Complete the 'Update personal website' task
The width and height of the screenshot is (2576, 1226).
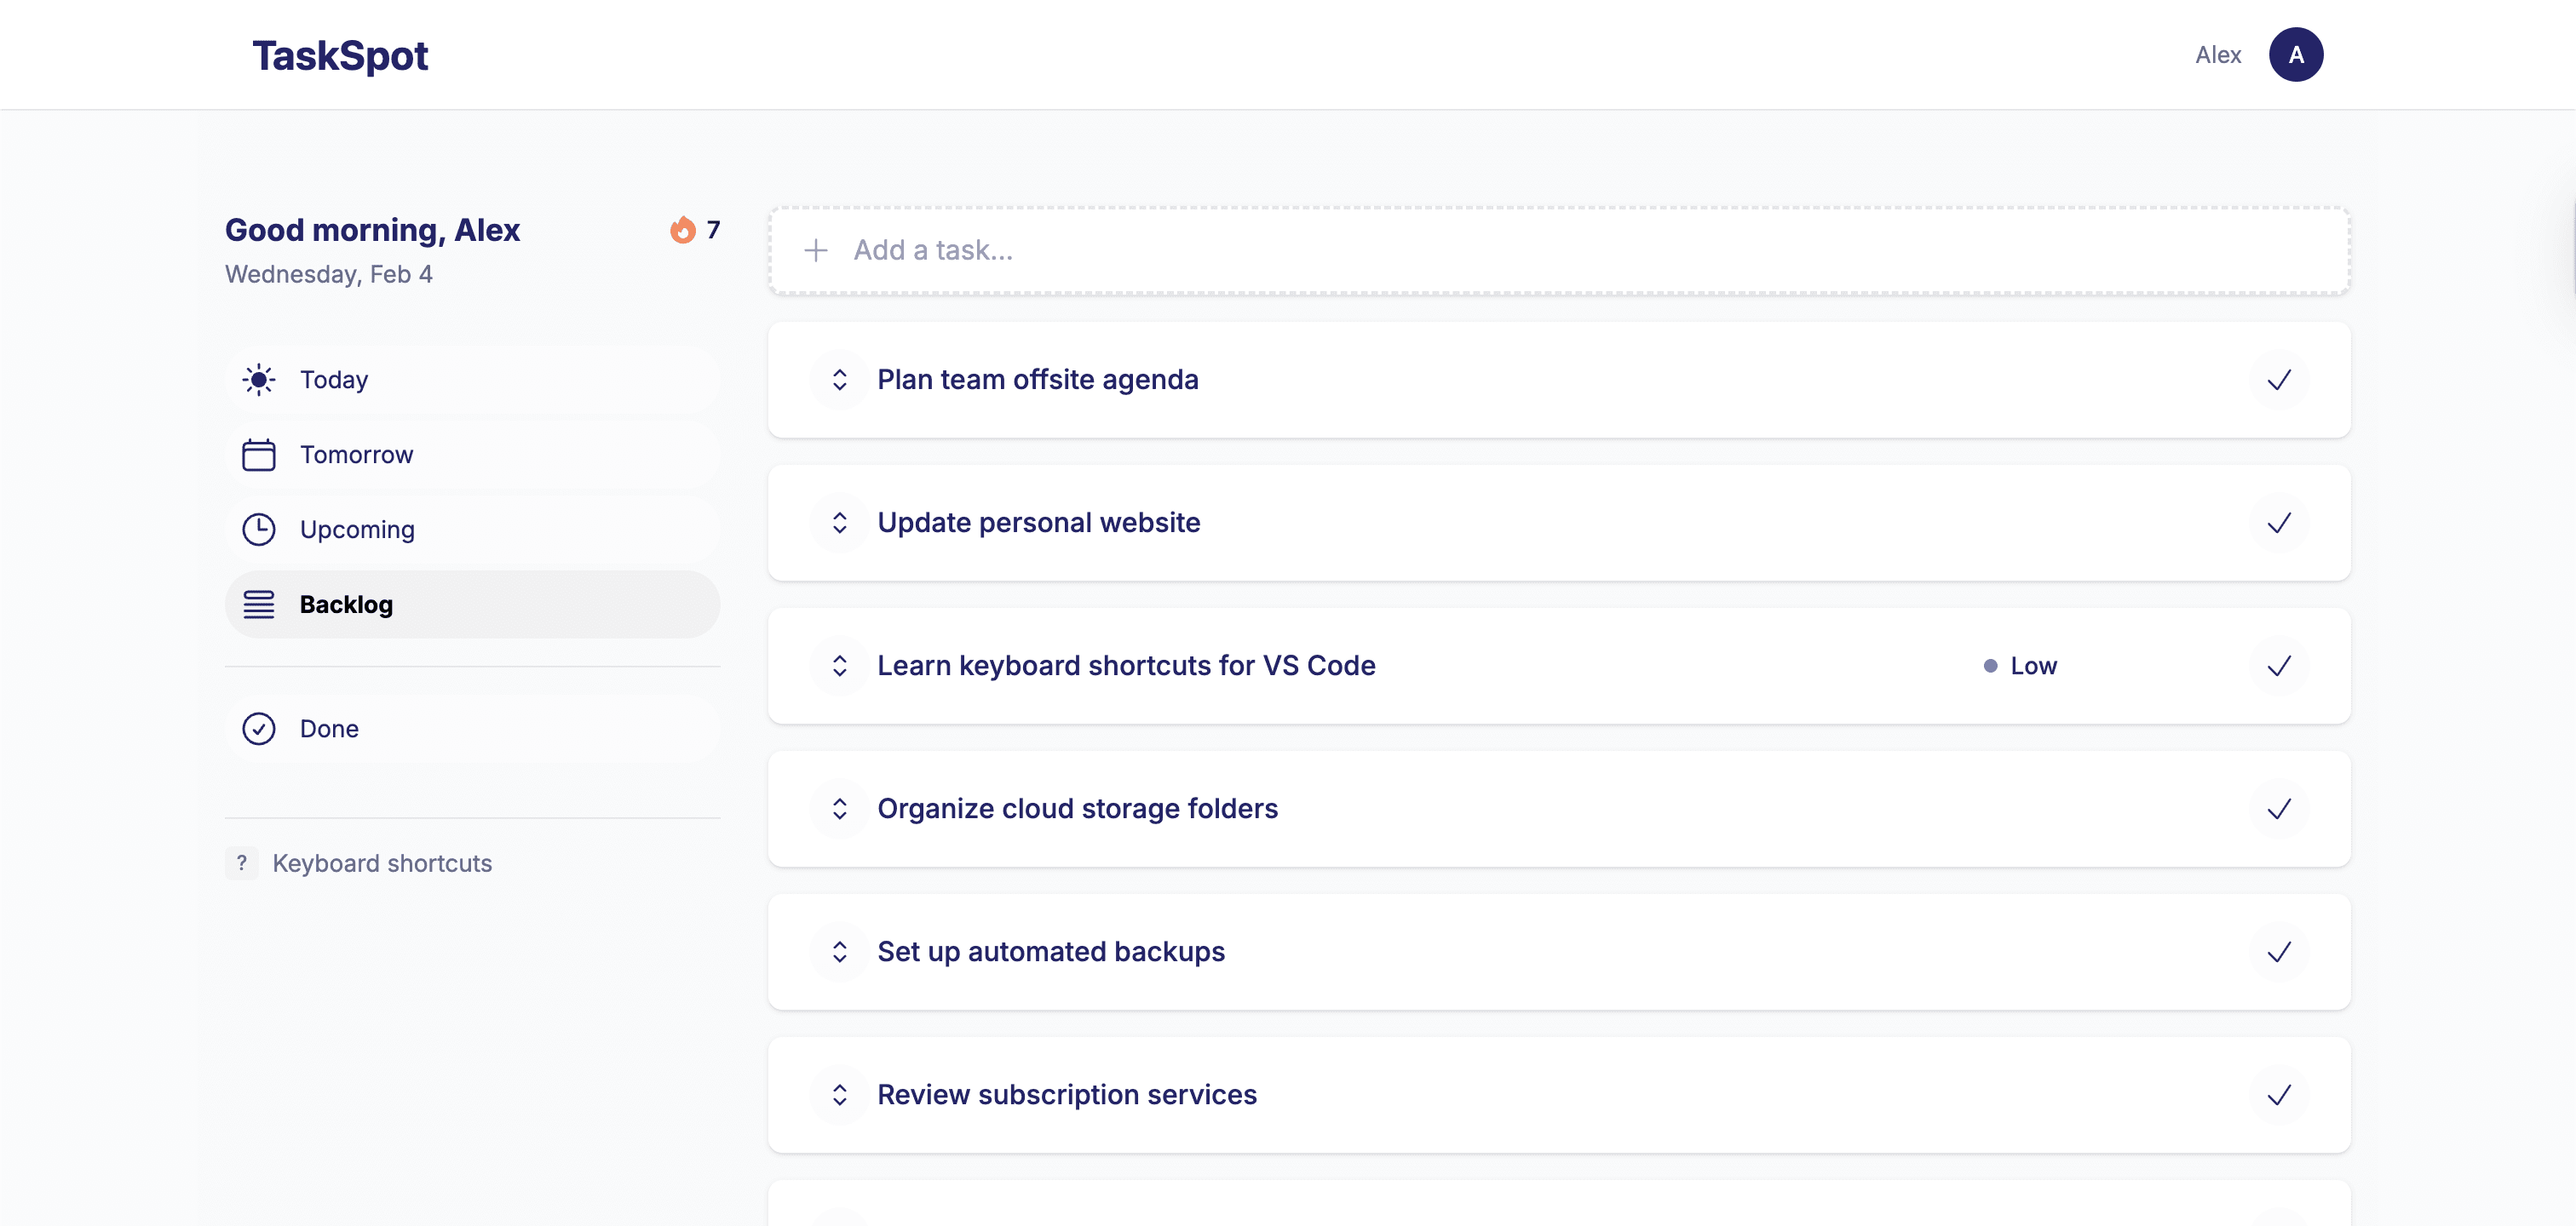[2280, 523]
